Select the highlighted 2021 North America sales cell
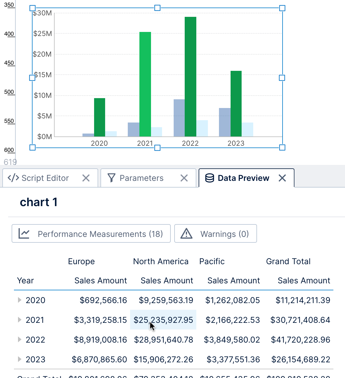This screenshot has width=345, height=378. 163,320
